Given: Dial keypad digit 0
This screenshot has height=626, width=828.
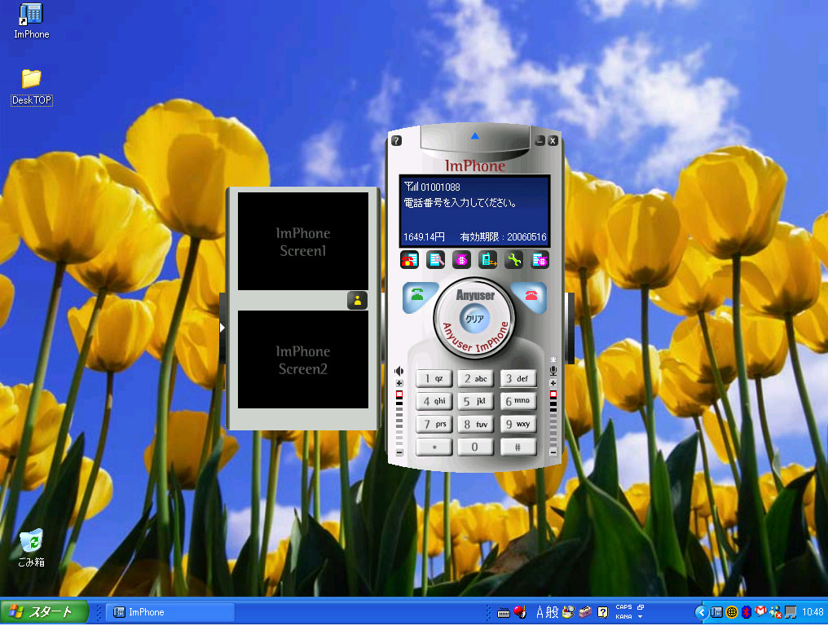Looking at the screenshot, I should (x=476, y=447).
